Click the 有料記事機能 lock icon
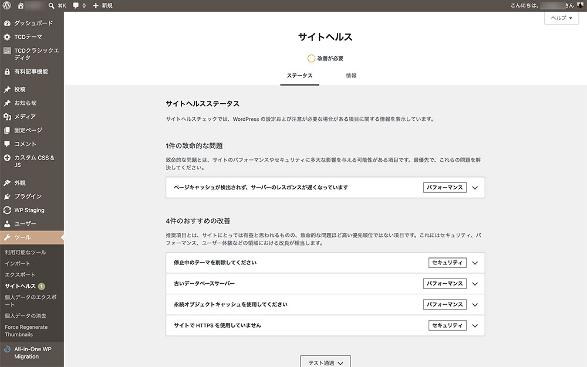The width and height of the screenshot is (587, 367). click(x=7, y=72)
